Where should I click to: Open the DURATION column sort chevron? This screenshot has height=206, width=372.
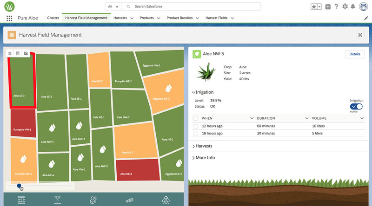pos(306,118)
